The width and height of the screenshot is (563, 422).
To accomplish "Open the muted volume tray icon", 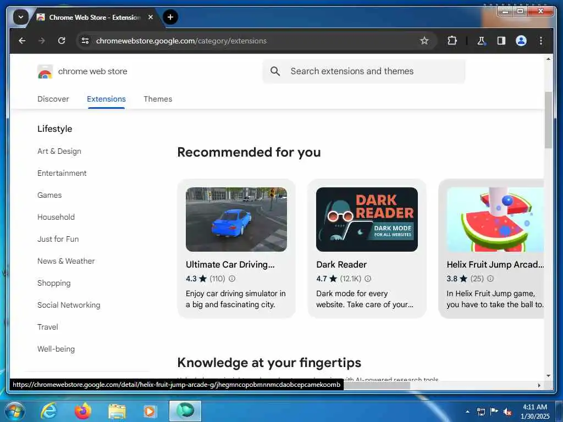I will click(507, 412).
